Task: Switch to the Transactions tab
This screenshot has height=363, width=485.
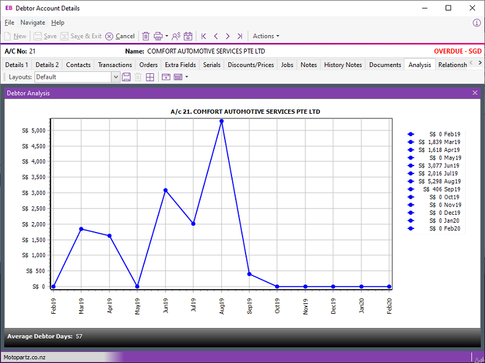Action: [x=114, y=65]
